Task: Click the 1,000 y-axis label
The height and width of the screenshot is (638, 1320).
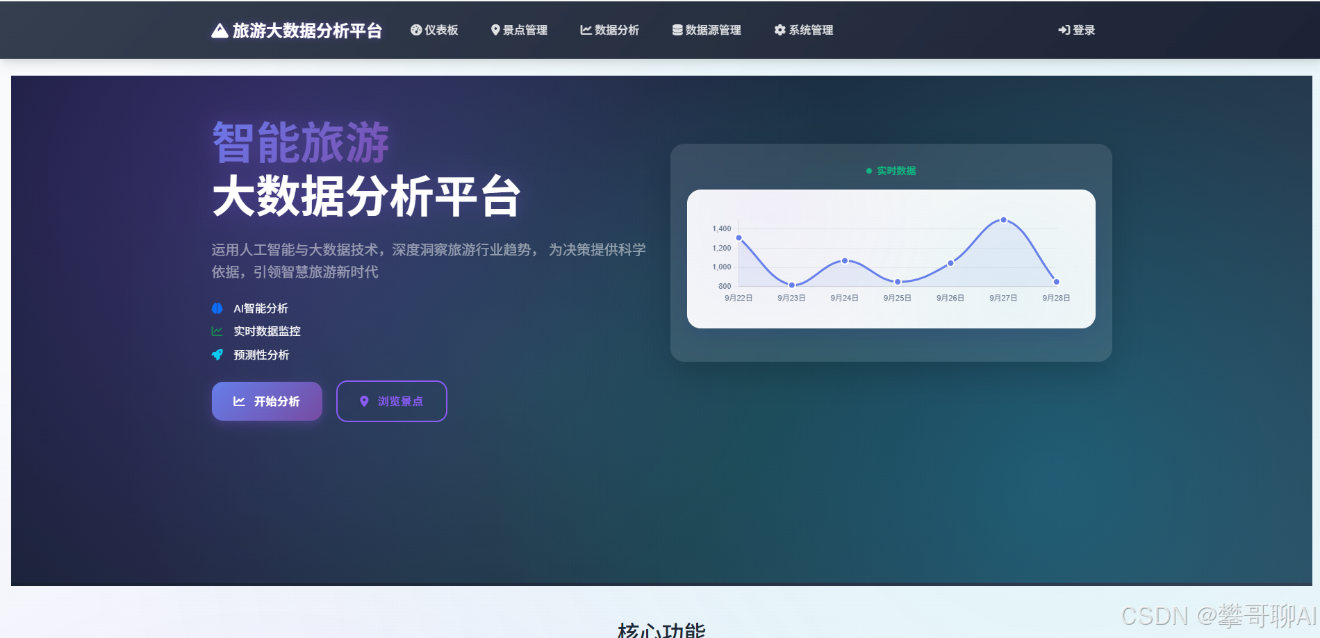Action: point(722,267)
